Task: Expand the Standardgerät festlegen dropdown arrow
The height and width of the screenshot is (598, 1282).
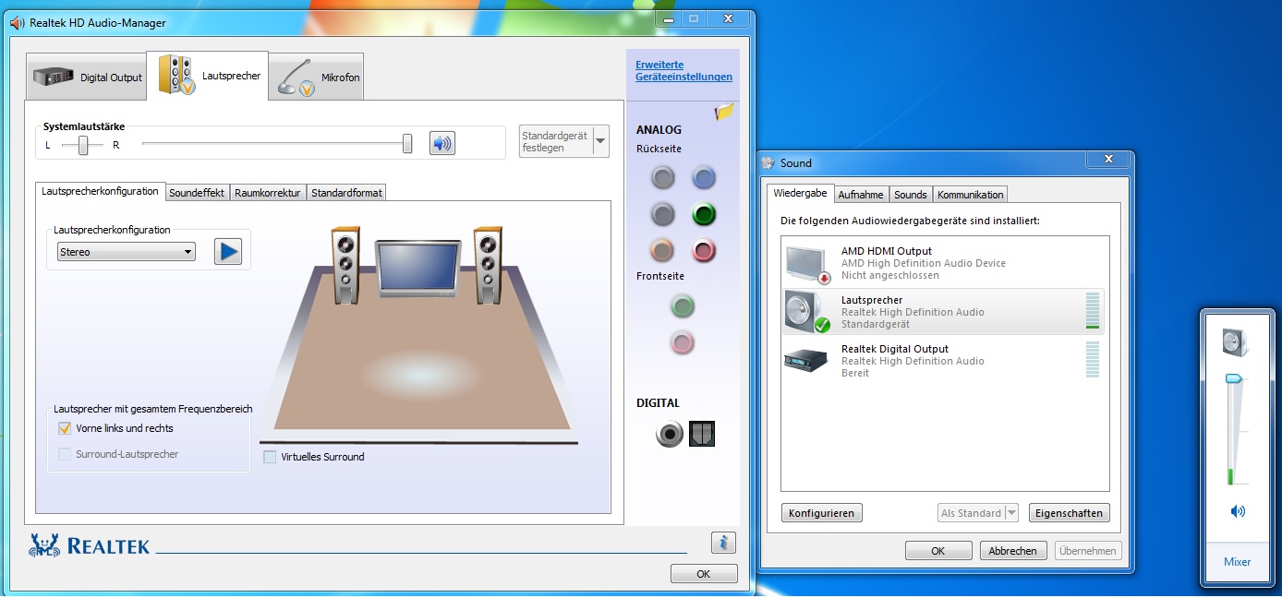Action: 600,141
